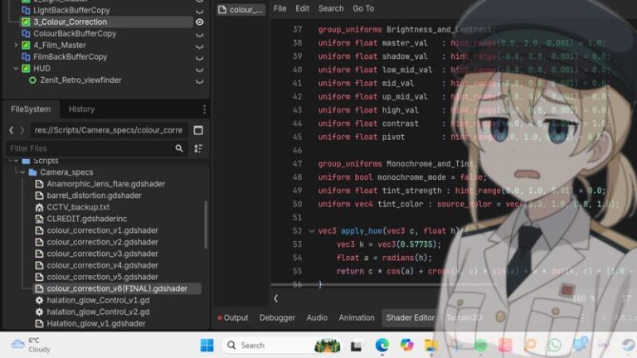The width and height of the screenshot is (637, 358).
Task: Switch to the FileSystem tab
Action: point(31,109)
